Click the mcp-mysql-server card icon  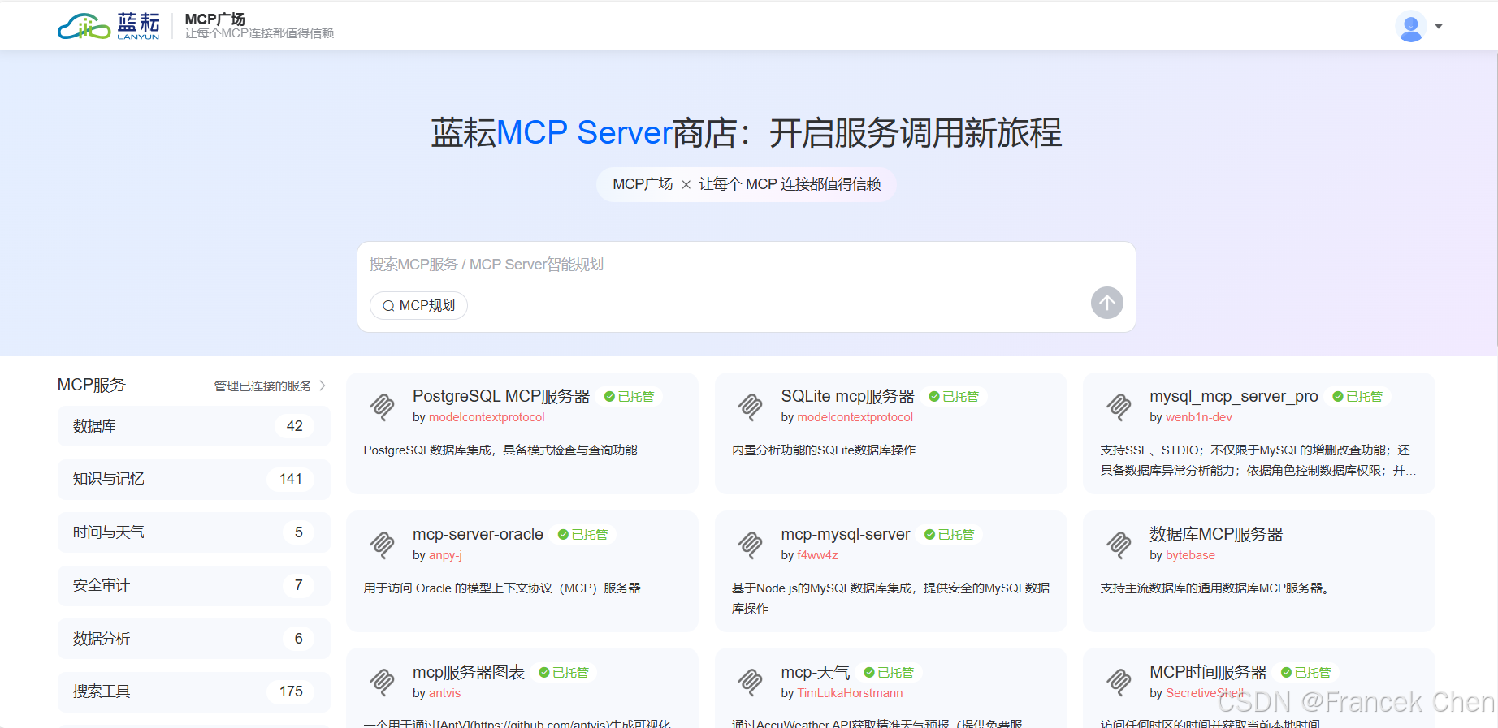click(x=751, y=544)
